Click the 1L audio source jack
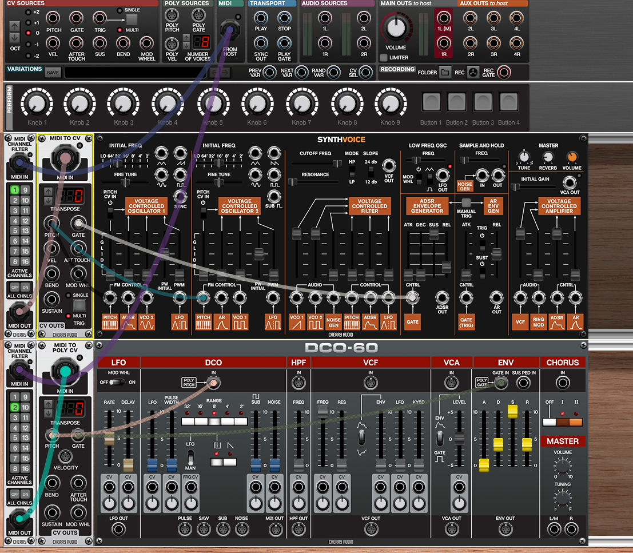The image size is (633, 553). coord(325,18)
